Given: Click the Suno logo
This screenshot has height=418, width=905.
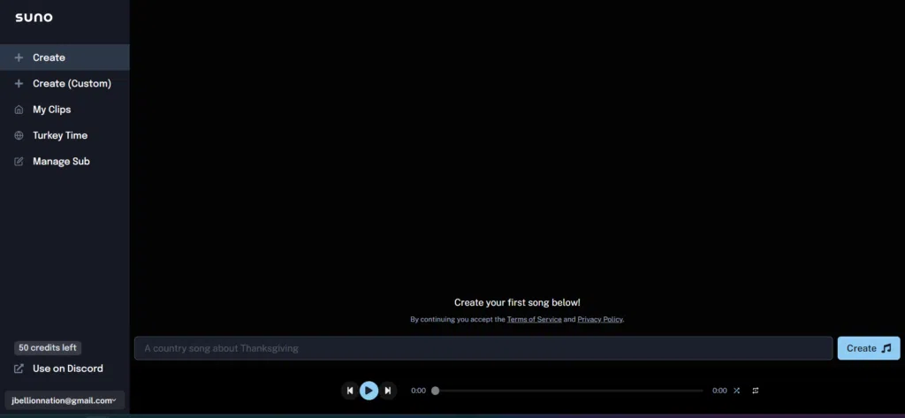Looking at the screenshot, I should [x=34, y=18].
